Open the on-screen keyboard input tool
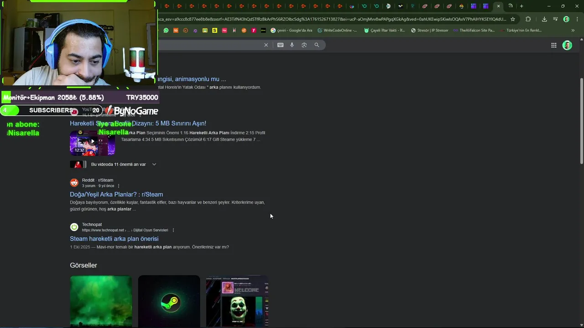This screenshot has width=584, height=328. coord(280,45)
